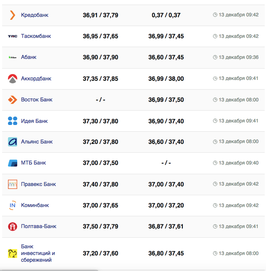Image resolution: width=266 pixels, height=271 pixels.
Task: Click Правекс Банк rate 37,40 / 37,80
Action: tap(100, 184)
